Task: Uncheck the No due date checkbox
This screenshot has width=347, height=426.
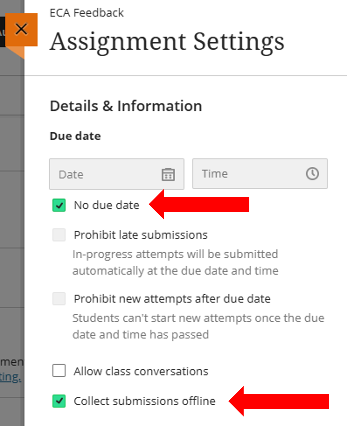Action: coord(59,205)
